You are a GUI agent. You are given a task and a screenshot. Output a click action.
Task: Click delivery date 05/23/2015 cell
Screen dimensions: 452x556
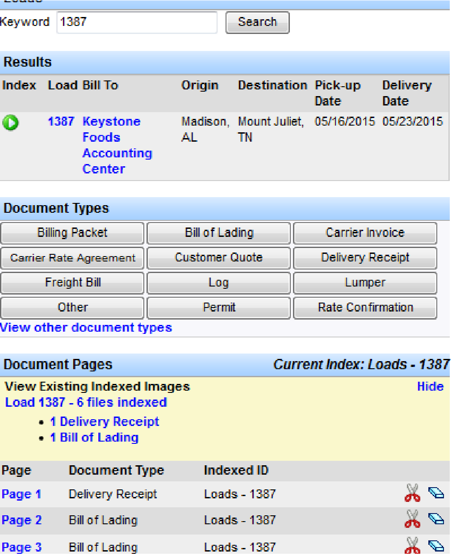[x=413, y=122]
